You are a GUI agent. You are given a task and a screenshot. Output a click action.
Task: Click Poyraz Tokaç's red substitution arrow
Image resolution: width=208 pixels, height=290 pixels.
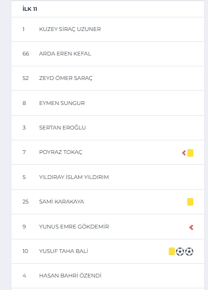[x=184, y=153]
